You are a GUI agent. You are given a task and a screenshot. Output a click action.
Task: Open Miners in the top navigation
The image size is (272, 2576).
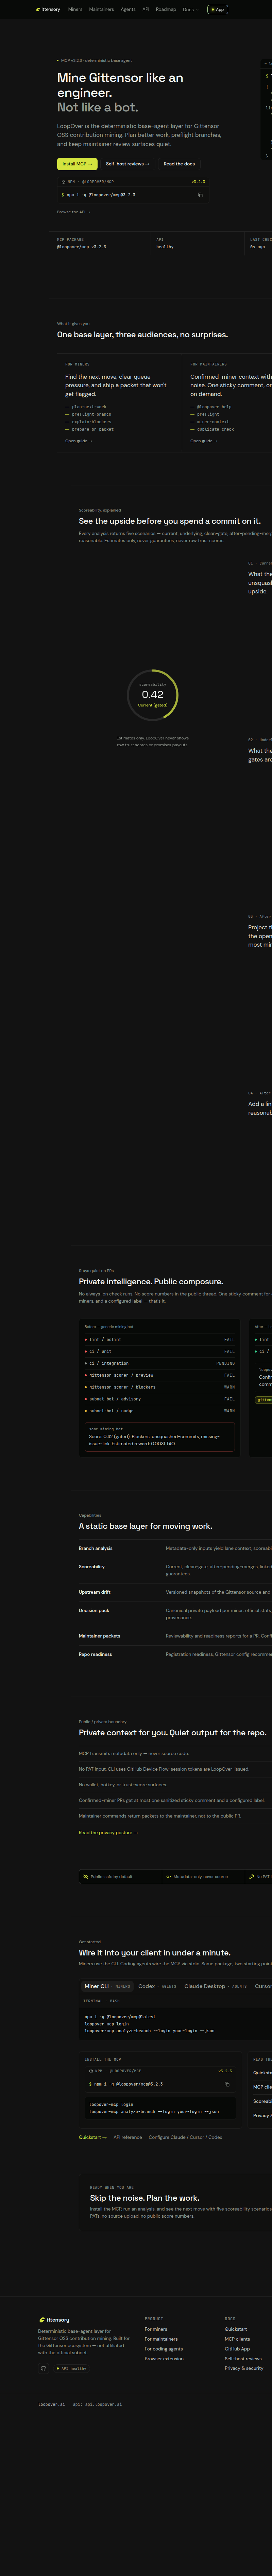[x=75, y=9]
